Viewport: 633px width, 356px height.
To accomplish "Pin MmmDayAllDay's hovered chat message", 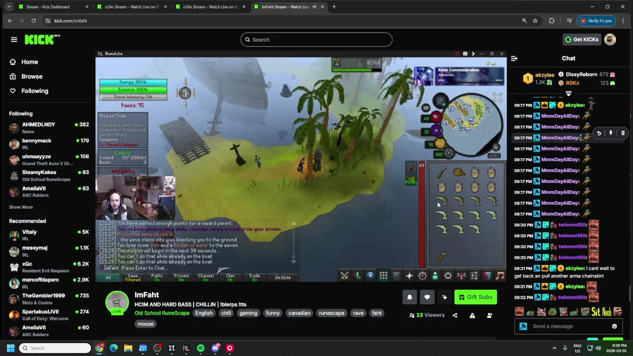I will (611, 133).
